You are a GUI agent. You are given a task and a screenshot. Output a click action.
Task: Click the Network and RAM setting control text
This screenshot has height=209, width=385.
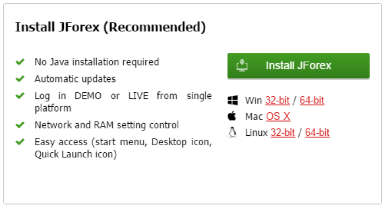click(x=107, y=125)
